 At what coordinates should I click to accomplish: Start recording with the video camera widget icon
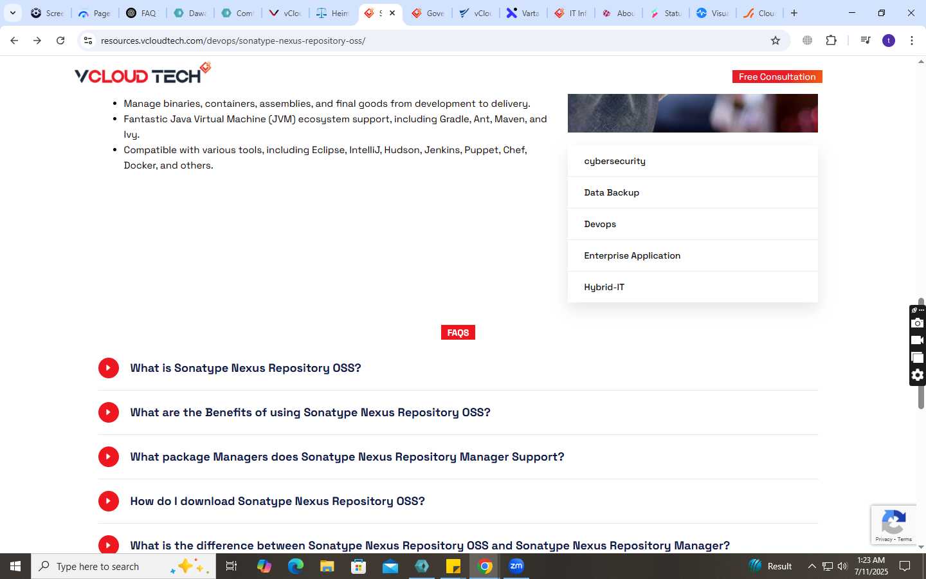(x=918, y=340)
